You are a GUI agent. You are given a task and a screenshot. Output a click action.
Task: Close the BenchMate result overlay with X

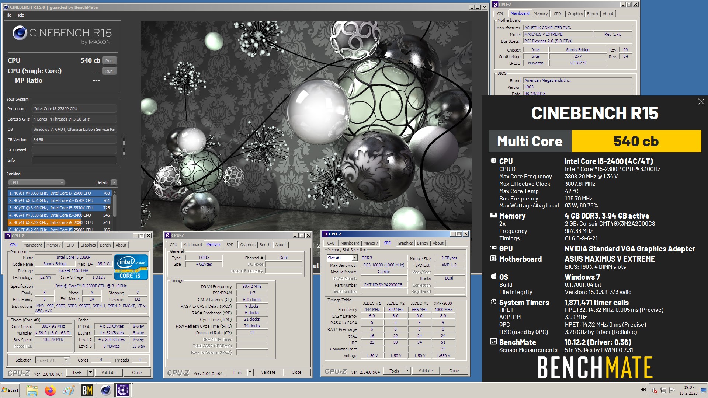click(701, 102)
